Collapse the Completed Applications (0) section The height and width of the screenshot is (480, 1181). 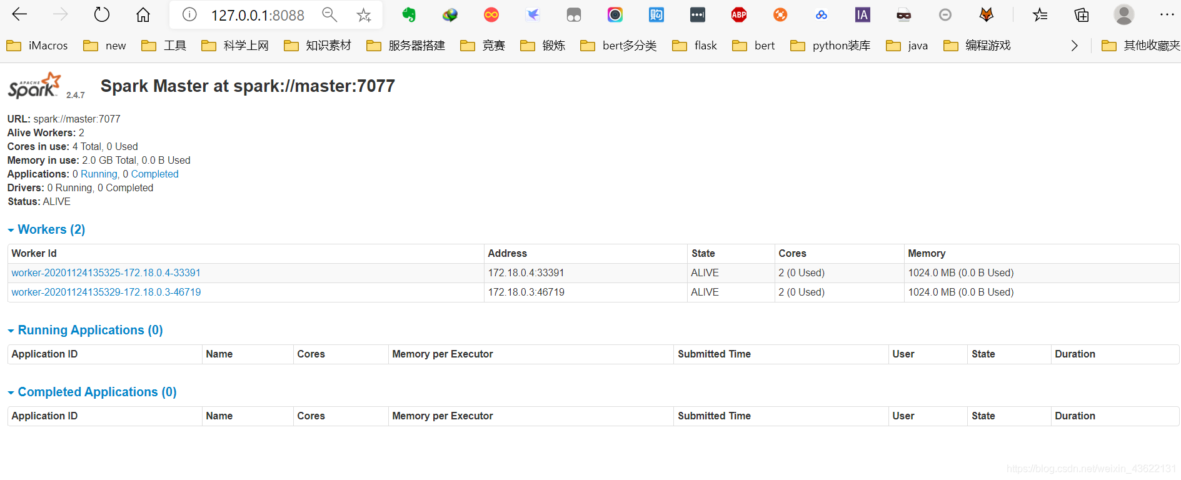(x=92, y=392)
